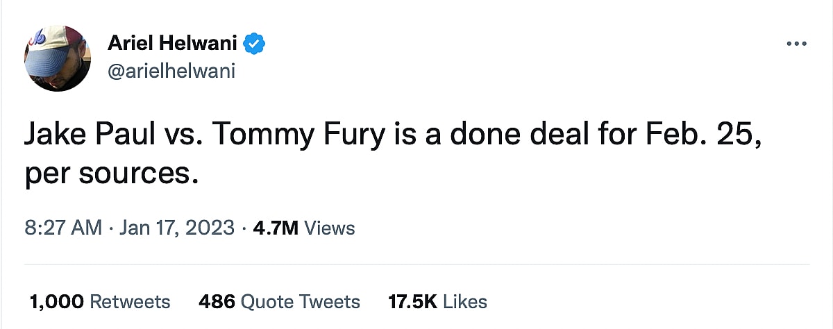The width and height of the screenshot is (833, 329).
Task: Open the Ariel Helwani display name link
Action: click(172, 44)
